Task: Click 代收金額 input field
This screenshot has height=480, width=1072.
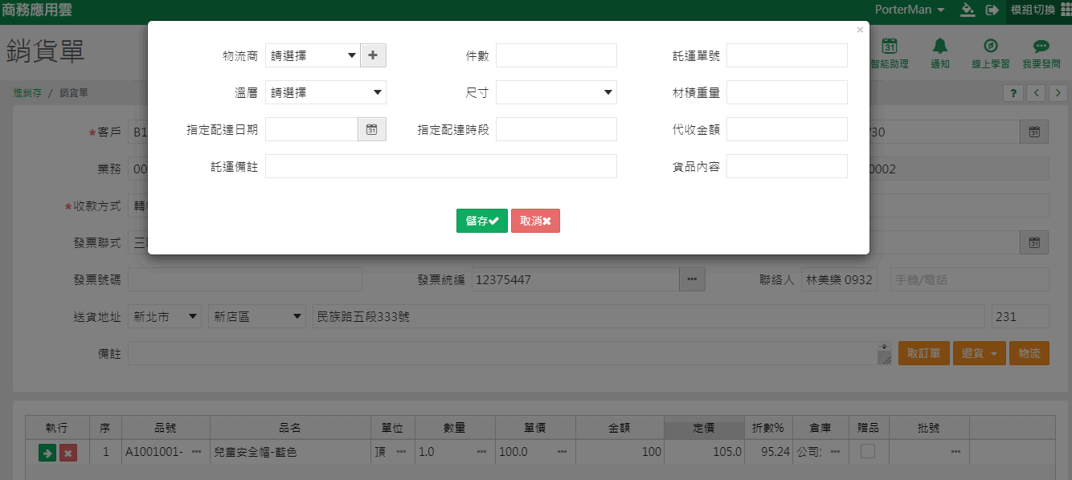Action: coord(787,129)
